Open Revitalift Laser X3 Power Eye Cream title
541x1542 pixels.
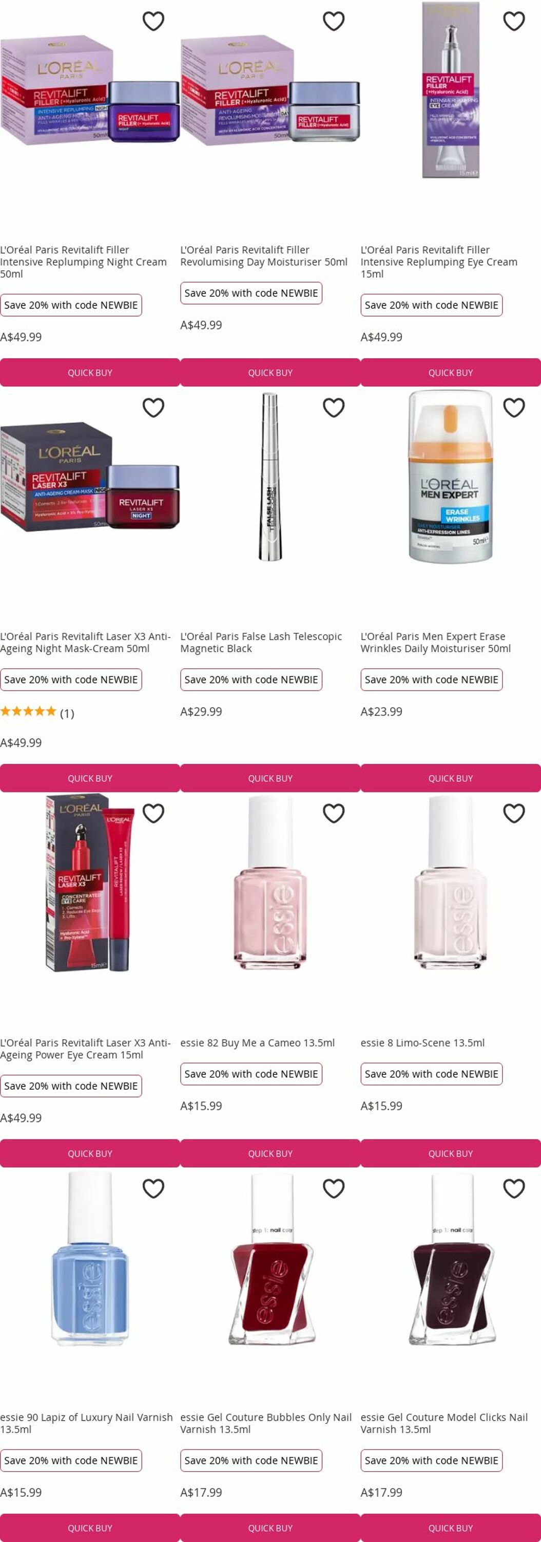click(86, 1049)
